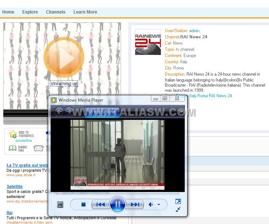Viewport: 269px width, 224px height.
Task: Mute the Media Player speaker icon
Action: pyautogui.click(x=151, y=204)
